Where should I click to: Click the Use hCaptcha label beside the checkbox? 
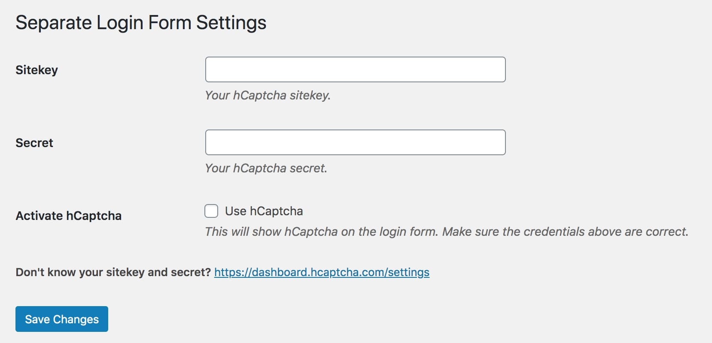[264, 211]
